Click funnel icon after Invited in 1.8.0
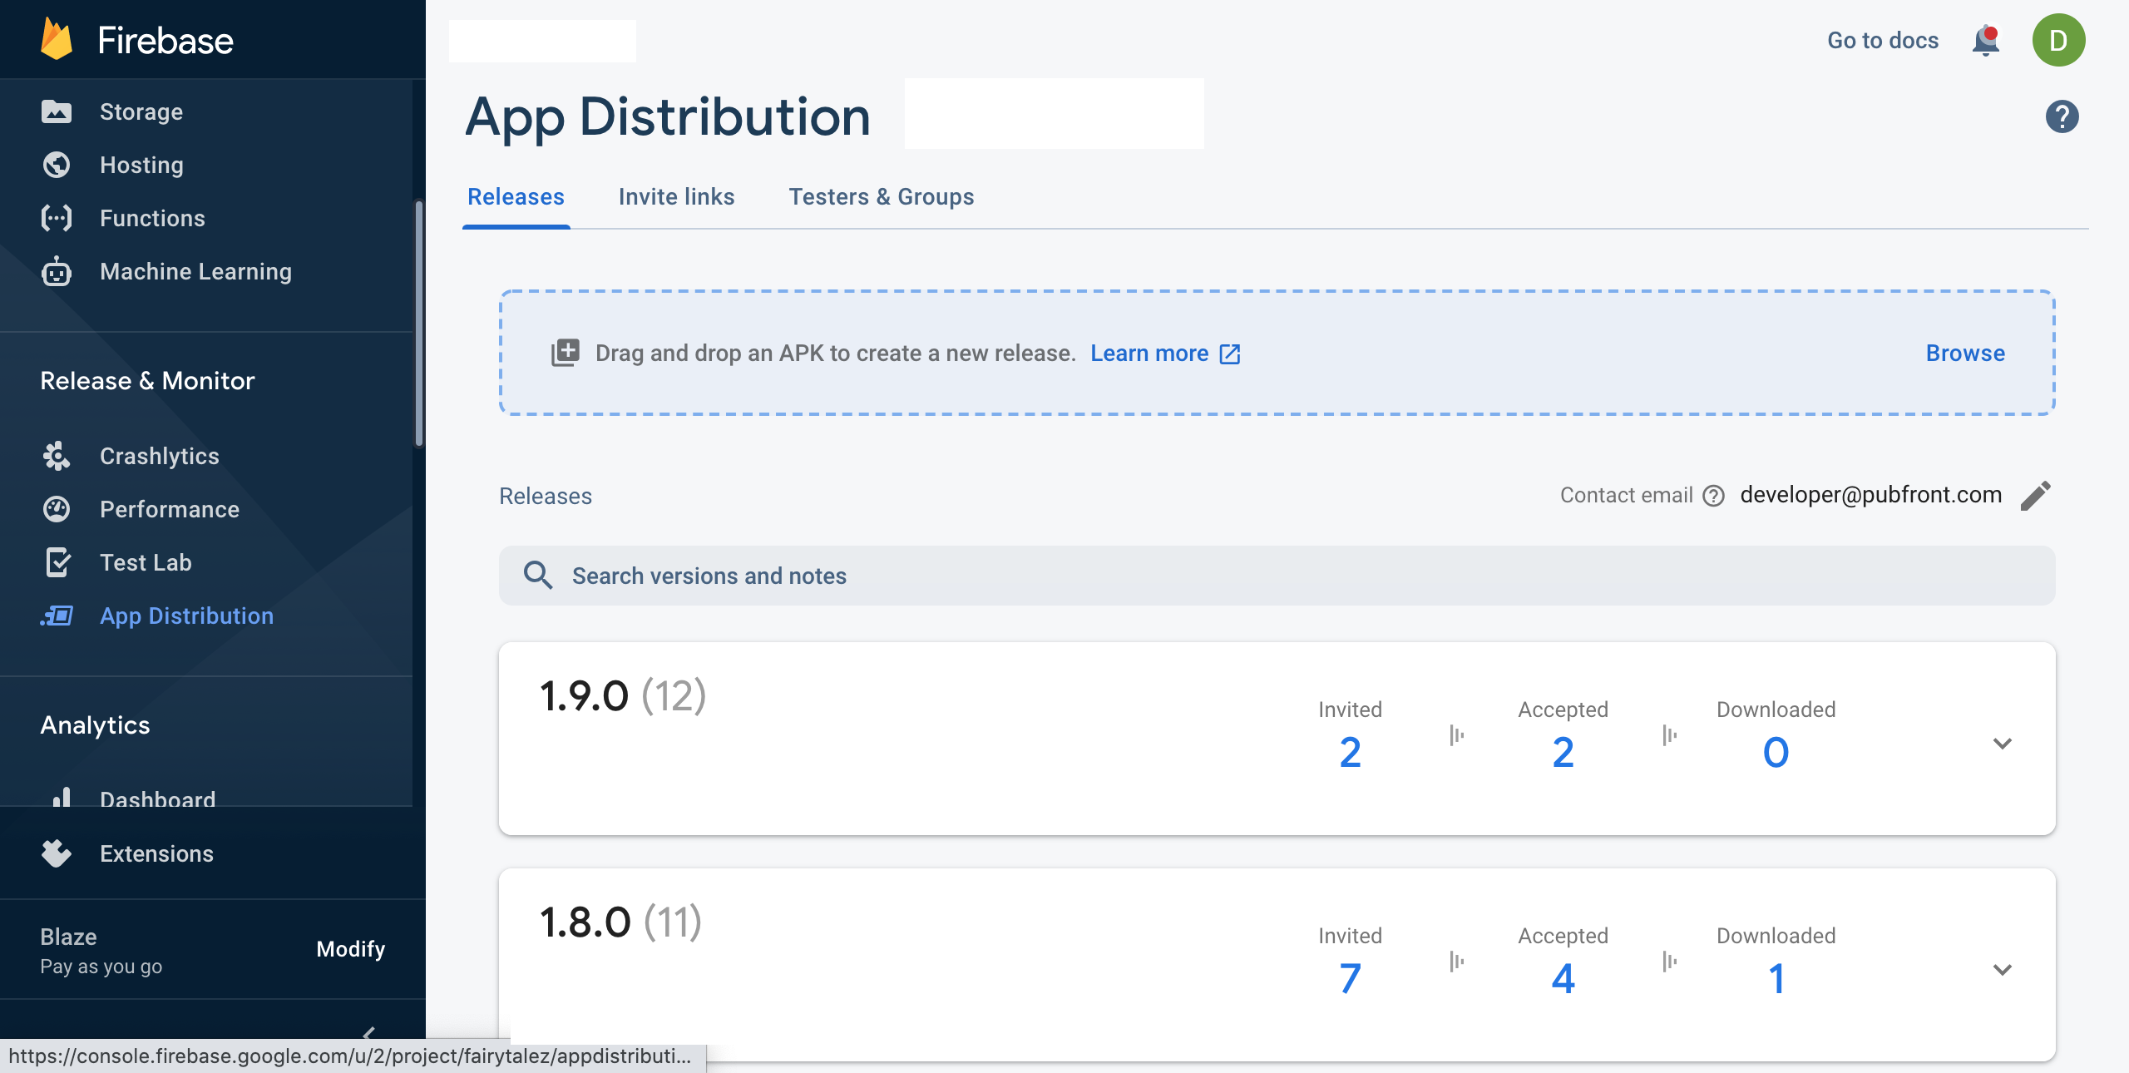The height and width of the screenshot is (1073, 2129). pyautogui.click(x=1457, y=962)
